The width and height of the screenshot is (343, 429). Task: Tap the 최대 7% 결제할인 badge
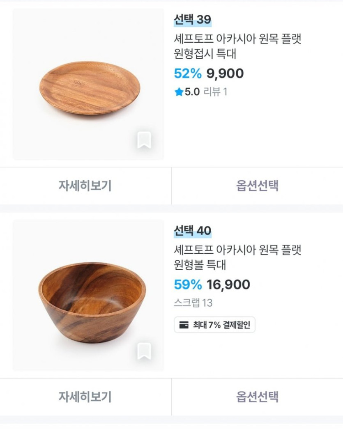(214, 326)
